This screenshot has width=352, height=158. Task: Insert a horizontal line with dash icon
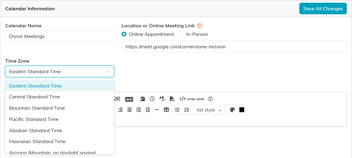pos(157,110)
